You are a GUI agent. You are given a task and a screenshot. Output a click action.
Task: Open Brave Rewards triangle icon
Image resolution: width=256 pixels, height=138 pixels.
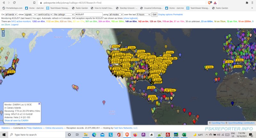point(215,3)
